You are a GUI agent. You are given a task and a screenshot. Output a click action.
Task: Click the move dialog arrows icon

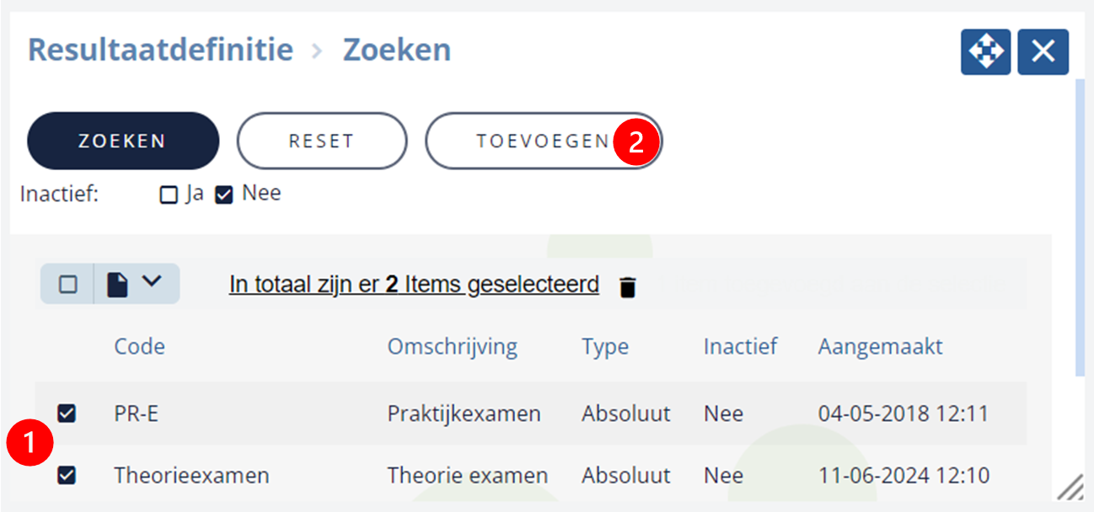(x=985, y=52)
